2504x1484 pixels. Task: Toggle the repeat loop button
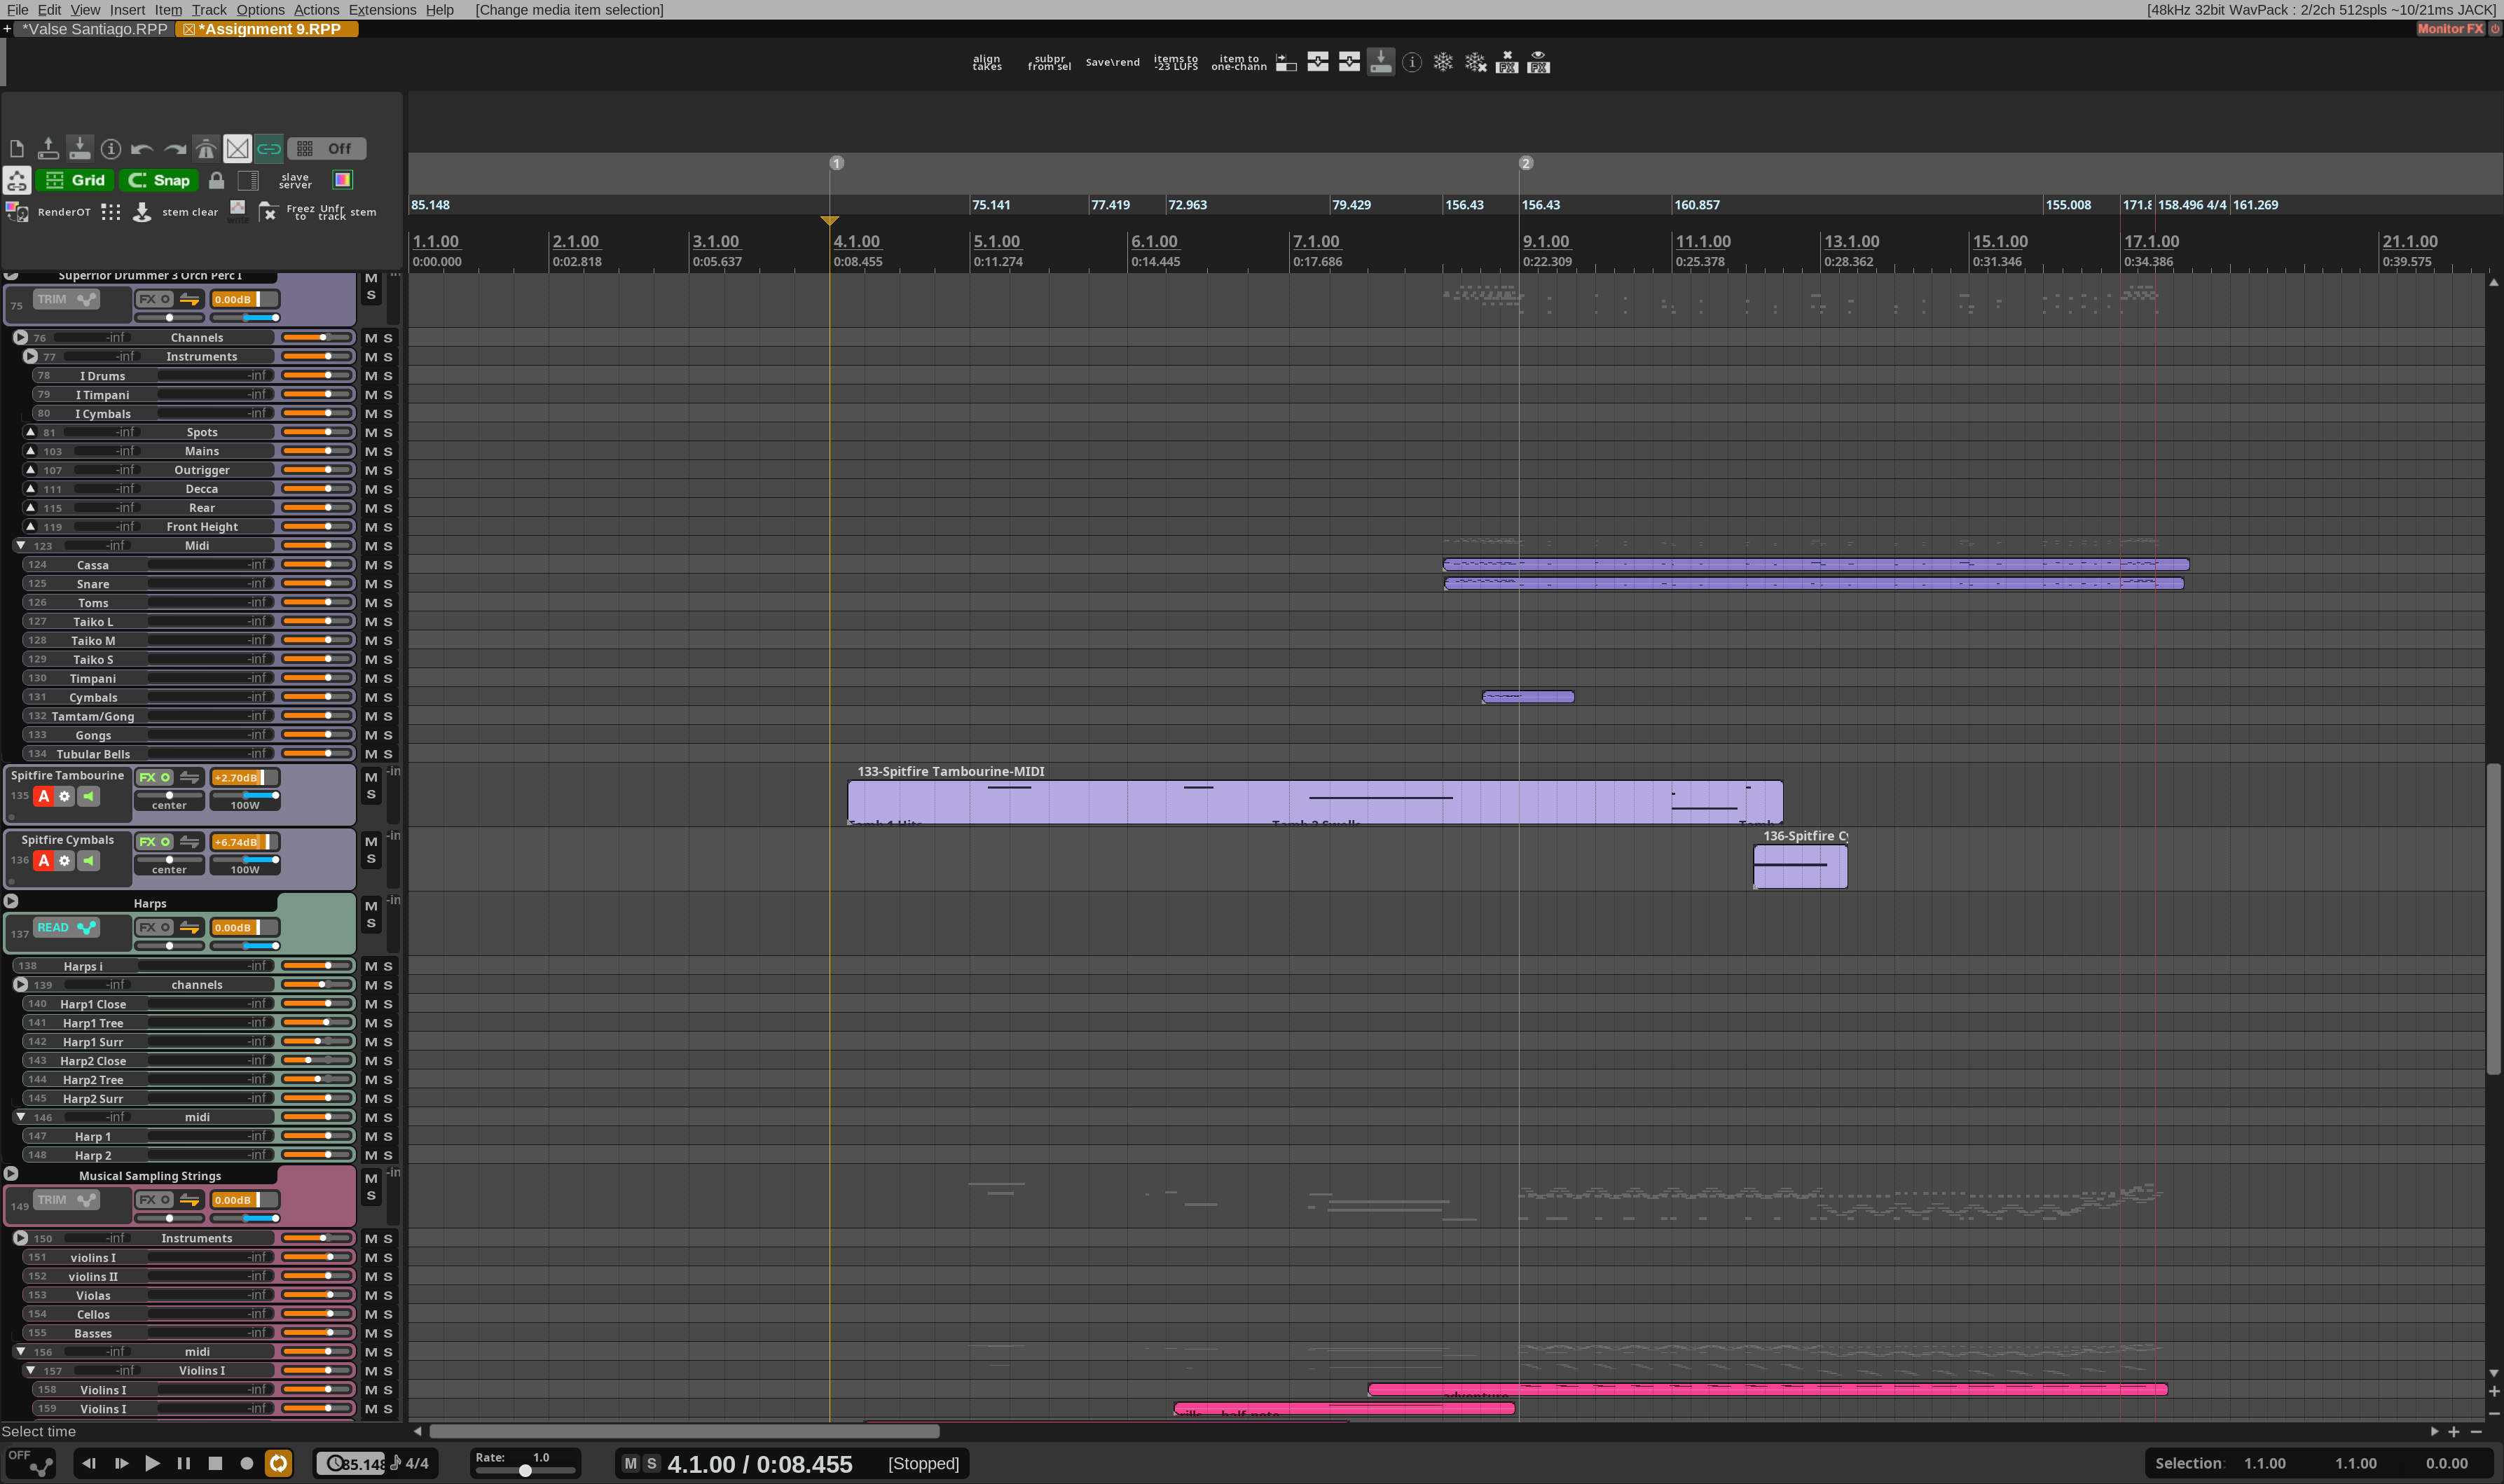click(278, 1464)
